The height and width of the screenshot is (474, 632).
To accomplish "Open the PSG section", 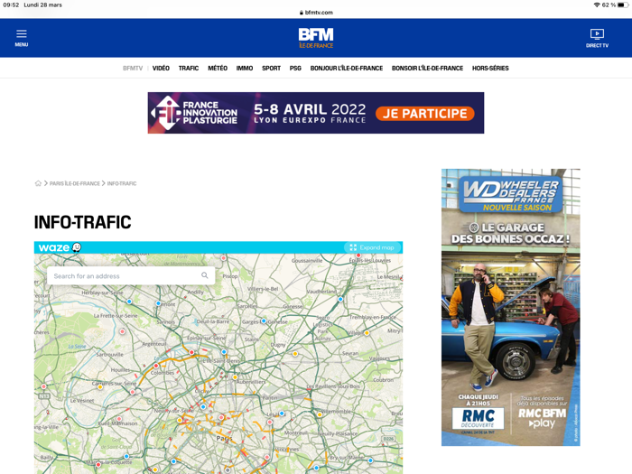I will tap(295, 68).
